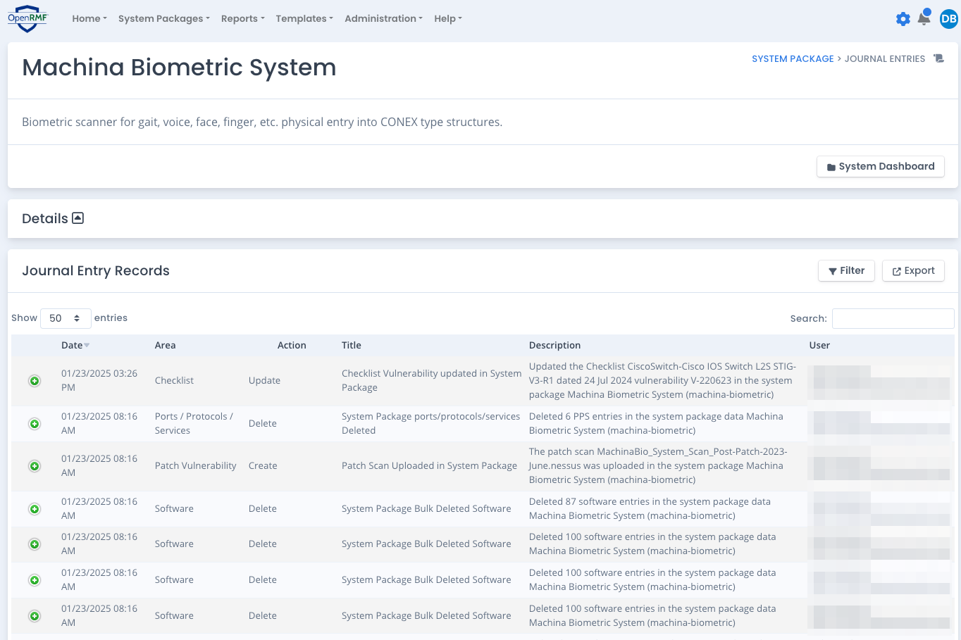The height and width of the screenshot is (640, 961).
Task: Click the 'Checklist' area cell
Action: (x=174, y=380)
